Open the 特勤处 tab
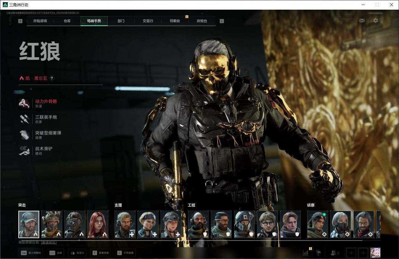The width and height of the screenshot is (399, 259). 175,21
